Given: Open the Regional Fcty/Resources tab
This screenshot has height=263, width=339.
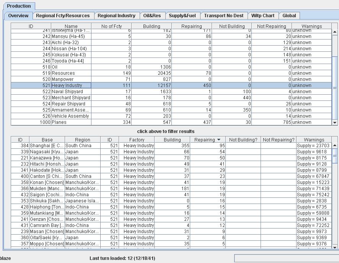Looking at the screenshot, I should [x=63, y=16].
